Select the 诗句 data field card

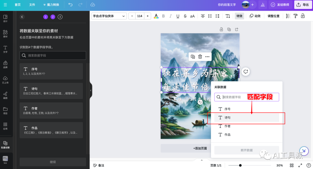51,91
